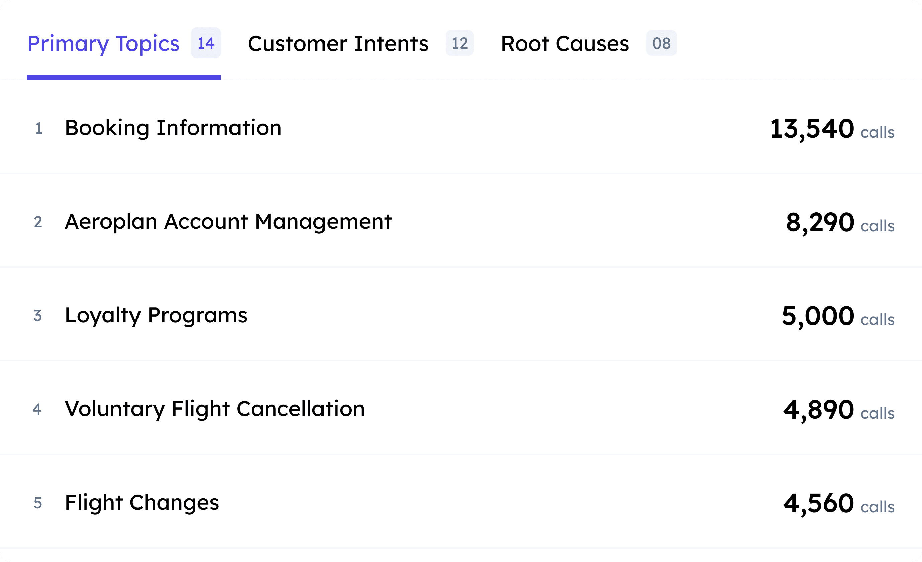Image resolution: width=922 pixels, height=562 pixels.
Task: Open the Loyalty Programs row
Action: 156,315
